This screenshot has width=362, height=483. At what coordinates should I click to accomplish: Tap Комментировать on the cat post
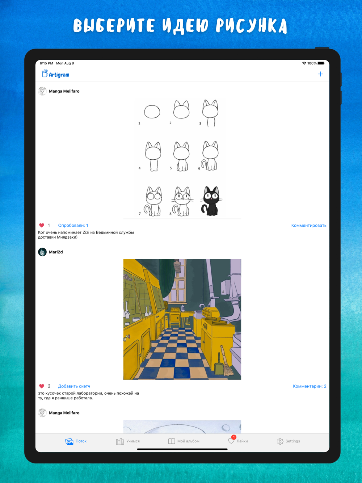coord(309,225)
